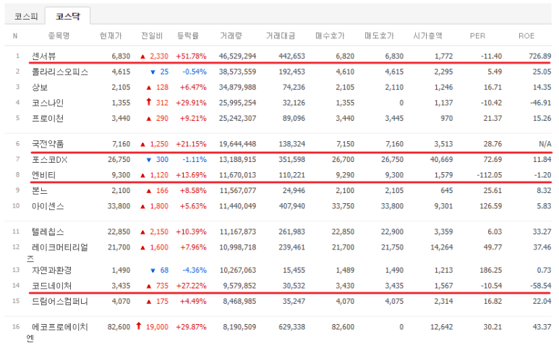Image resolution: width=559 pixels, height=345 pixels.
Task: Click the upper-limit arrow for 에코프로에이치엔
Action: tap(139, 326)
